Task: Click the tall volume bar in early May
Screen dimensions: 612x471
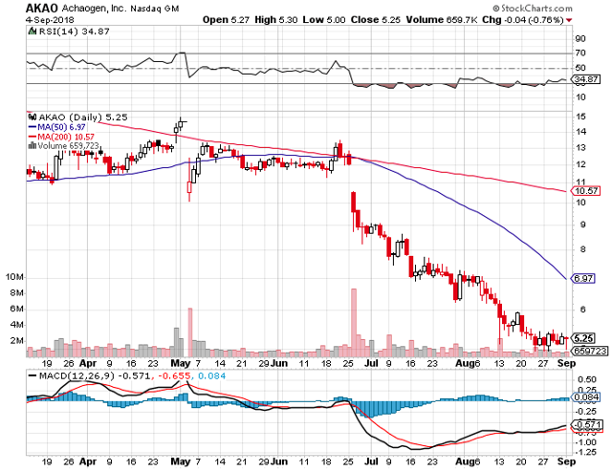Action: click(x=190, y=332)
